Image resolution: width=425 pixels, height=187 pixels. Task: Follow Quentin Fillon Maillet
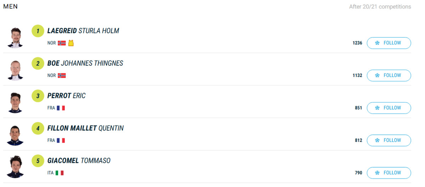point(389,141)
